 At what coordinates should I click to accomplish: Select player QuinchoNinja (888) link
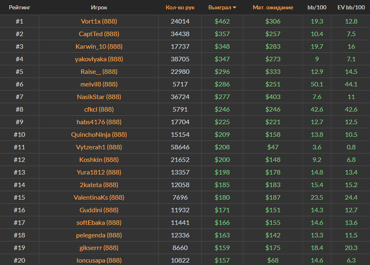pyautogui.click(x=99, y=134)
